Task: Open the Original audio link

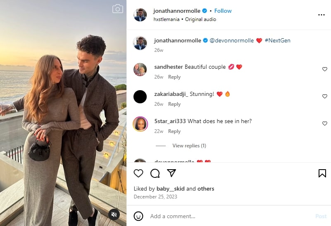Action: click(x=200, y=19)
